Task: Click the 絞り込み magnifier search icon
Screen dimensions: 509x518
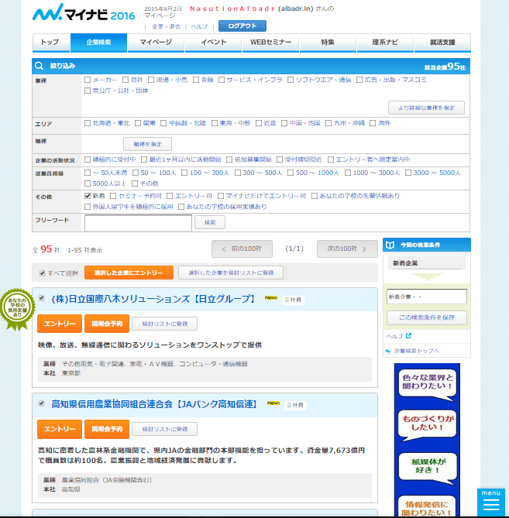Action: pyautogui.click(x=41, y=67)
